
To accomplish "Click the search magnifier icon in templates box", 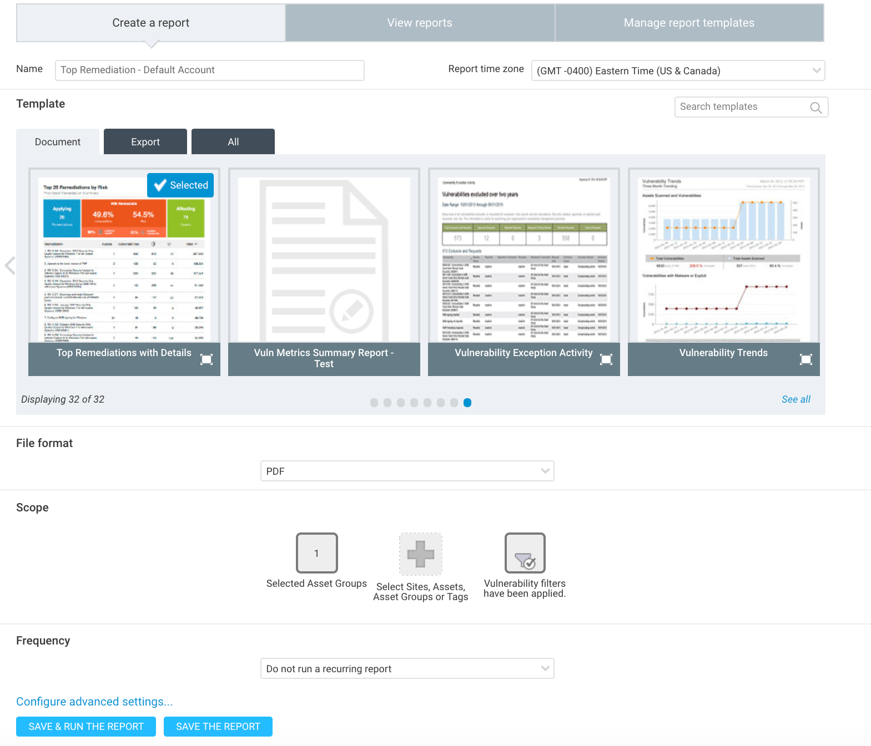I will [x=815, y=108].
